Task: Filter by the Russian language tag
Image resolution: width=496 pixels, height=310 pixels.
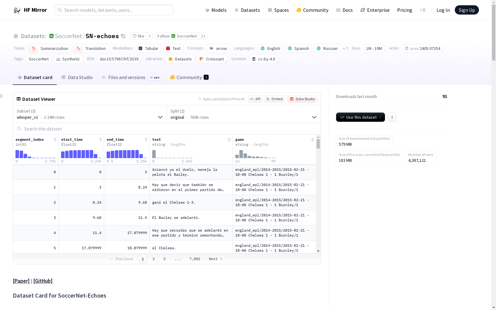Action: (327, 48)
